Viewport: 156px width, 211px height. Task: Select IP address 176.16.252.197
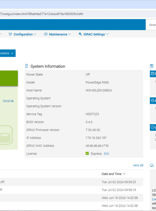point(96,138)
